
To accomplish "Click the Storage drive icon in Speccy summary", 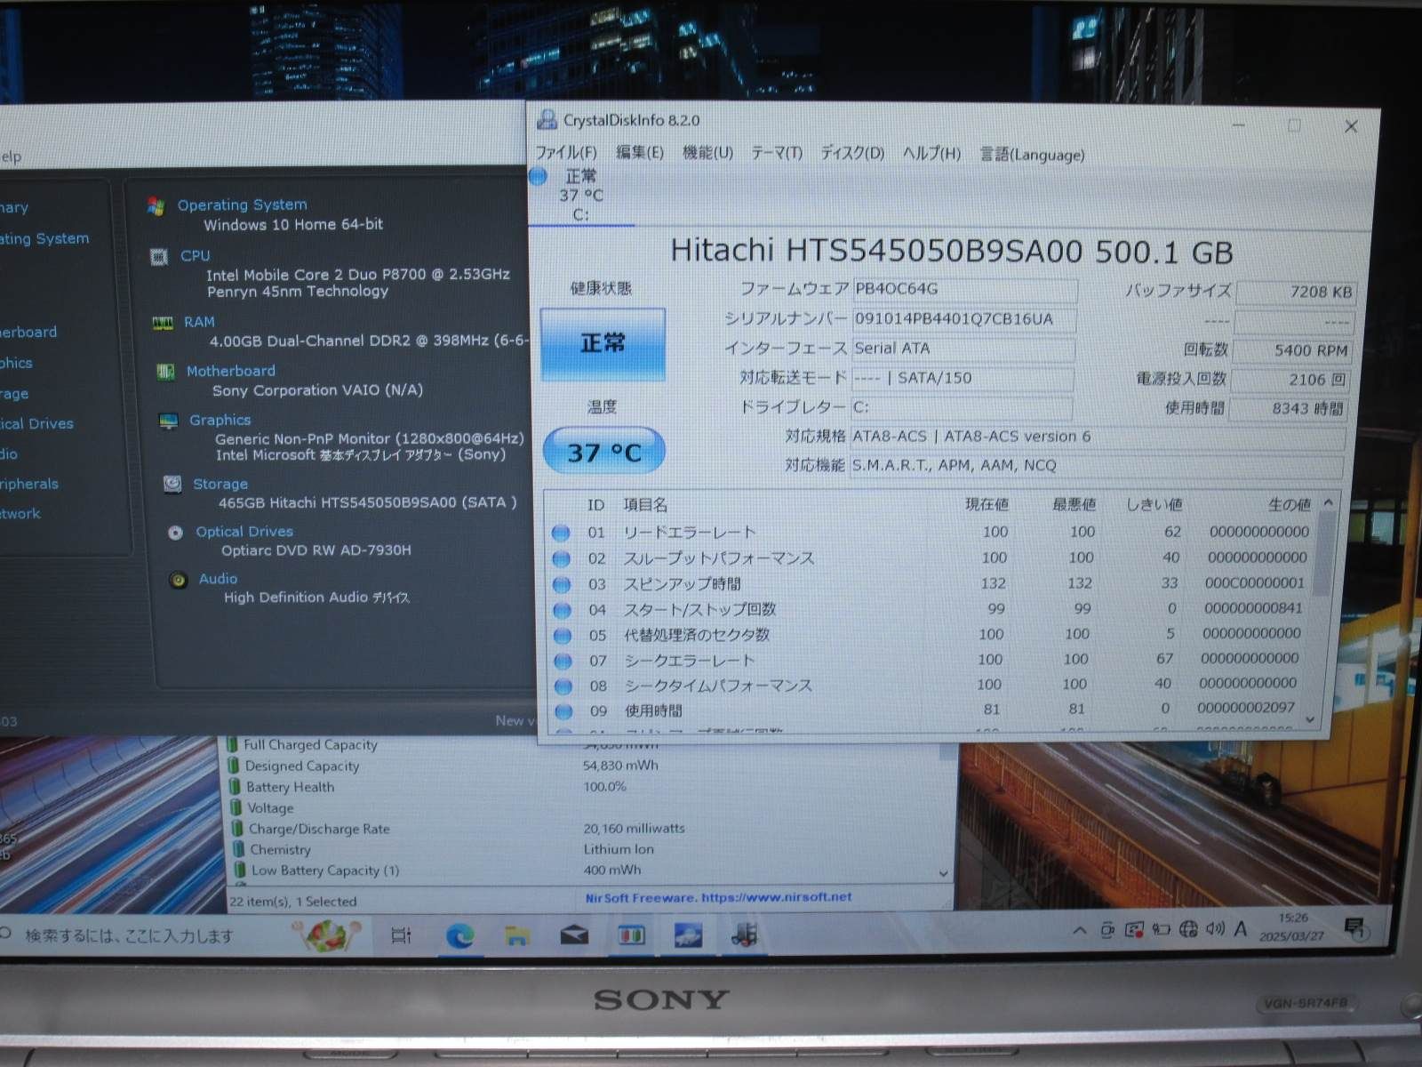I will point(172,484).
